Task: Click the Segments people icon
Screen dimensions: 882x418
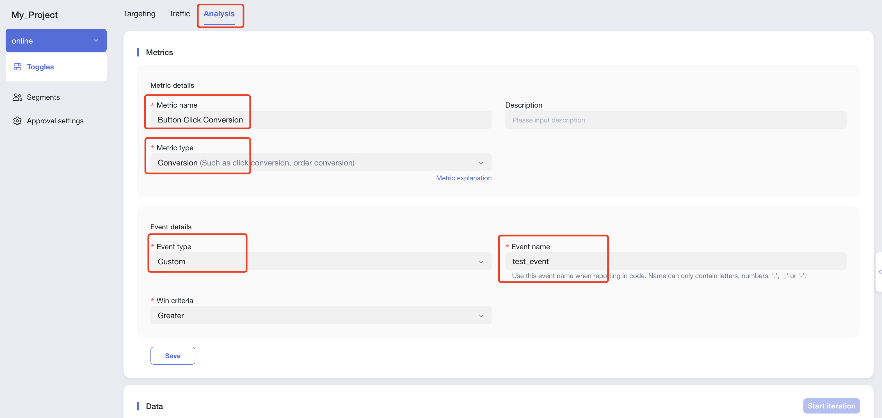Action: [x=17, y=97]
